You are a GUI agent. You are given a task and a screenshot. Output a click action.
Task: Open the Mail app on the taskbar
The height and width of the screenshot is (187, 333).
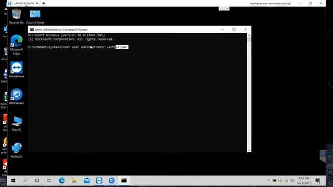pos(87,180)
